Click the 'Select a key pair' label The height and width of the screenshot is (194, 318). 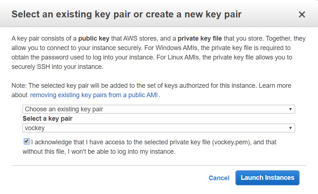47,119
